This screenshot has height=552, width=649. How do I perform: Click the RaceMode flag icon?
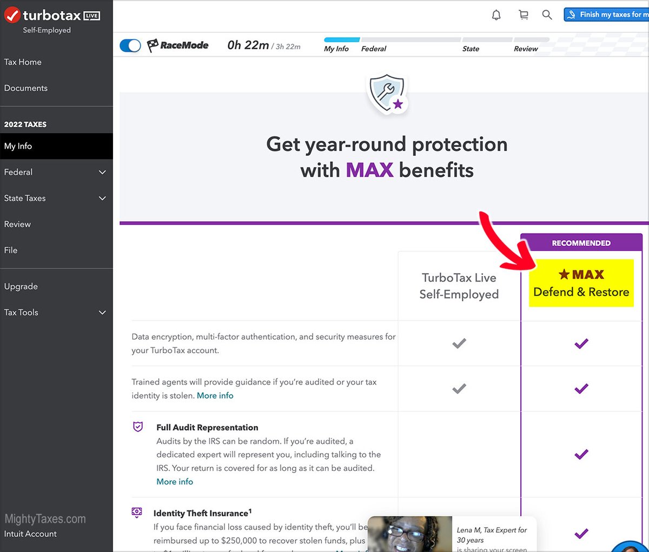pyautogui.click(x=154, y=45)
